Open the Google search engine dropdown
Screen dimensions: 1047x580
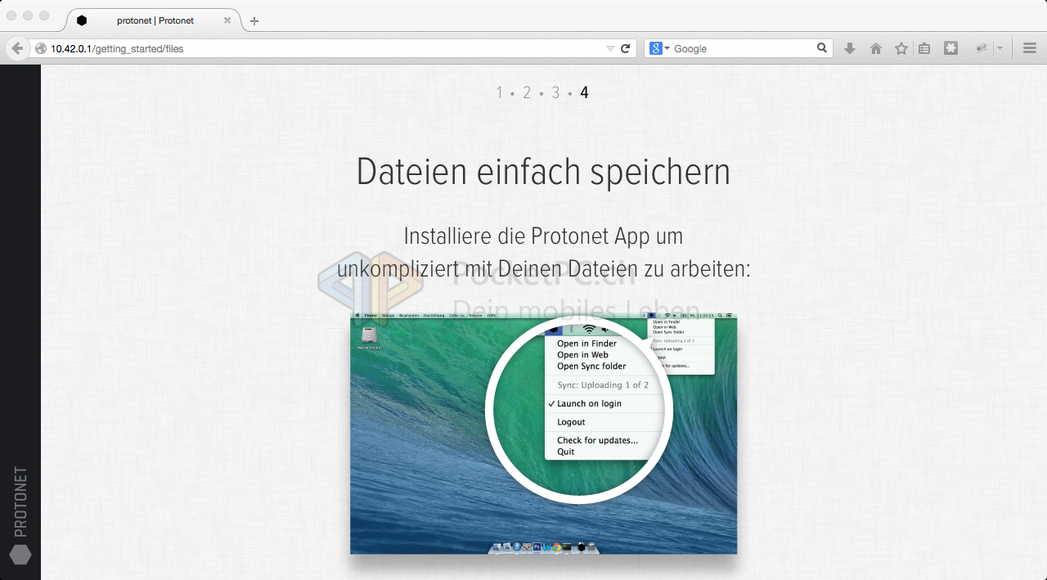(659, 48)
